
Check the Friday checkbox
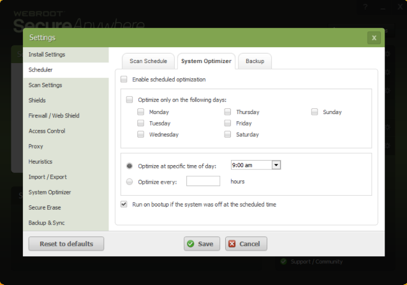(x=228, y=123)
